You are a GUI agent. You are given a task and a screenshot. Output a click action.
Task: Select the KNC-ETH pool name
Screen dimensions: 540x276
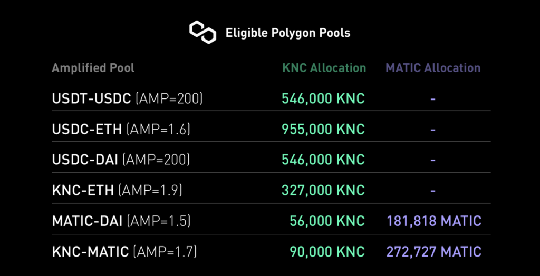pyautogui.click(x=83, y=191)
